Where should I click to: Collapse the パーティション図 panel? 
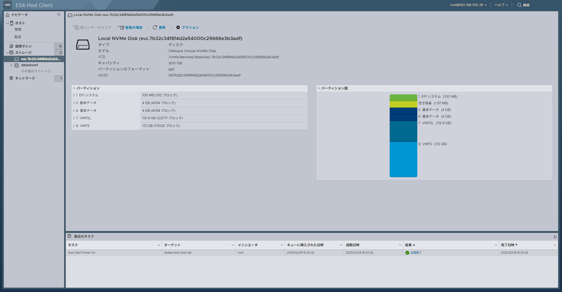click(319, 88)
